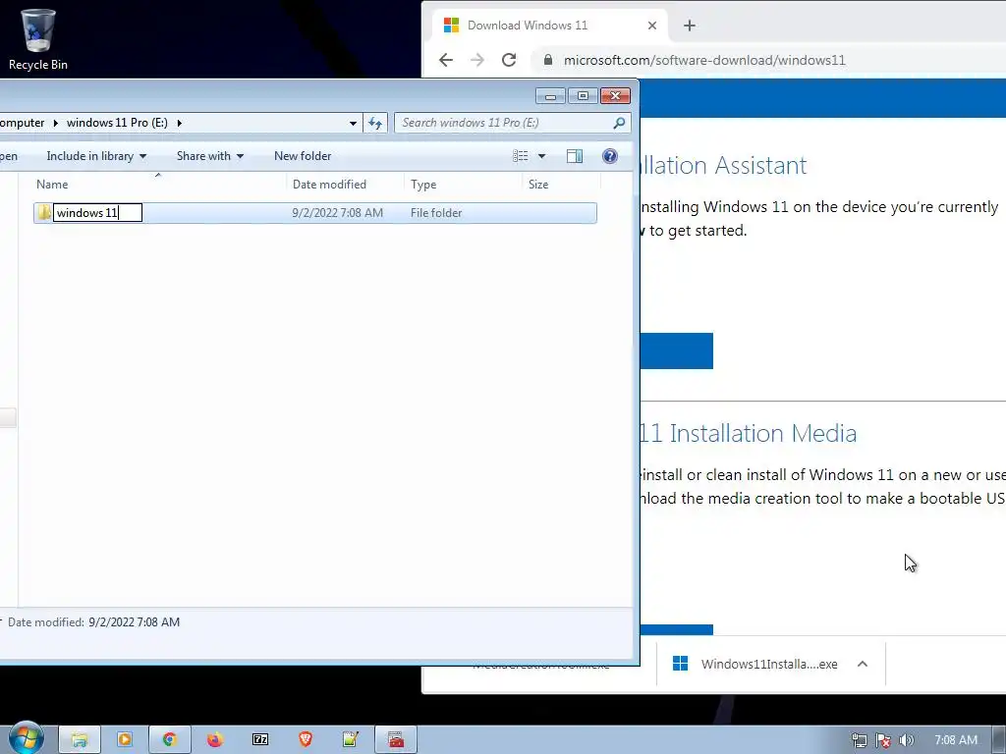Click the windows 11 Pro (E:) breadcrumb
1006x754 pixels.
pos(117,123)
